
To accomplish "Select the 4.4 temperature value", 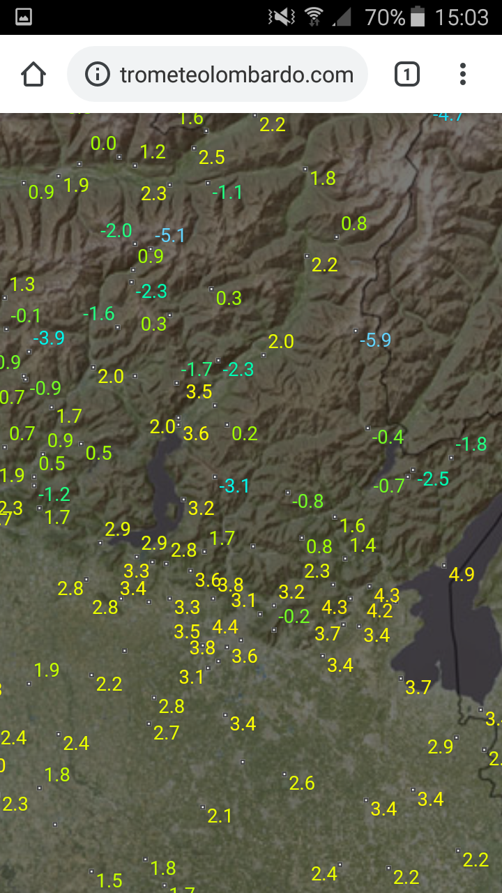I will pyautogui.click(x=225, y=626).
